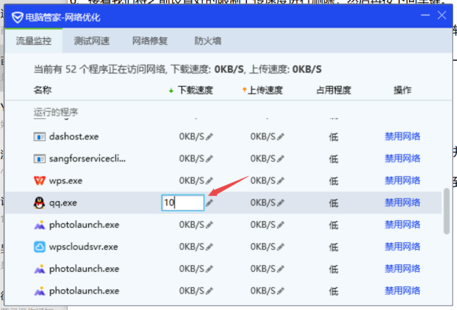The image size is (457, 310).
Task: Switch to 流量监控 tab
Action: click(34, 41)
